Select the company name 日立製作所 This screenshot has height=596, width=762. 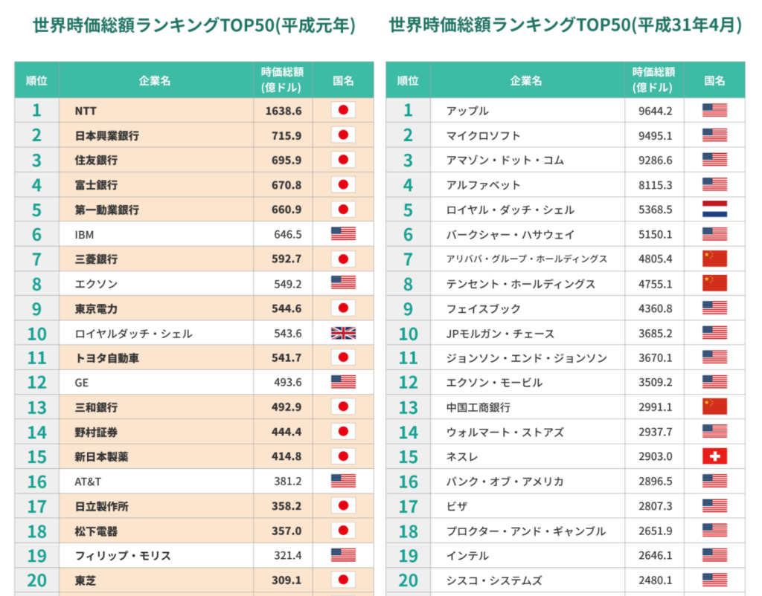pos(101,506)
